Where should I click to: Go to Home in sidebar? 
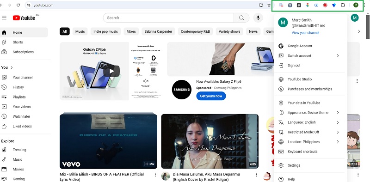24,32
